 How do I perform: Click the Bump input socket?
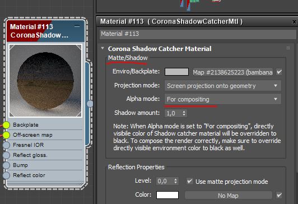[x=6, y=165]
